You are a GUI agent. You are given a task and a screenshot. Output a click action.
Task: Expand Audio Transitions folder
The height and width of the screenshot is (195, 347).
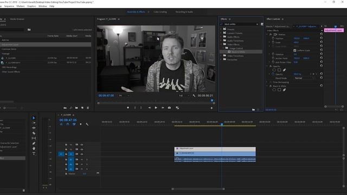(x=221, y=41)
